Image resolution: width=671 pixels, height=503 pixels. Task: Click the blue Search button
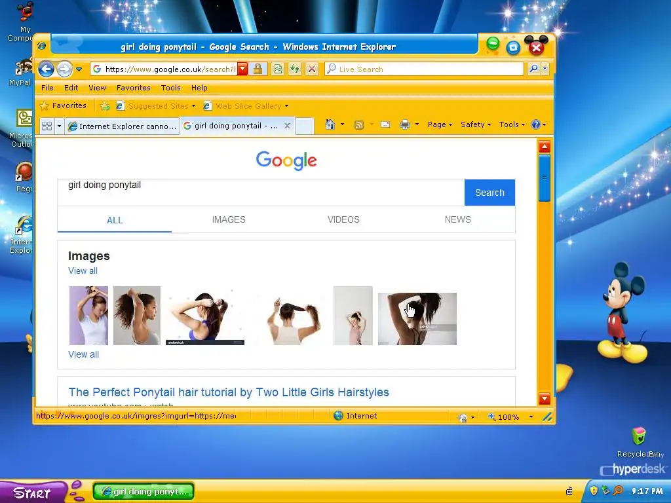pos(489,193)
